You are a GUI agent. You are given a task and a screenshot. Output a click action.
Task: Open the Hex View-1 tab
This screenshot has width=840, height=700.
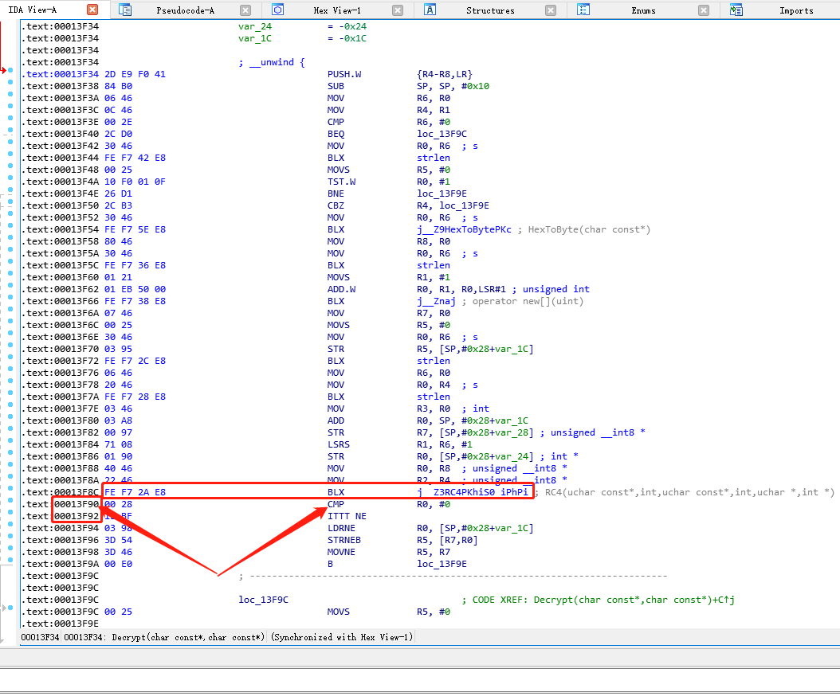coord(336,10)
